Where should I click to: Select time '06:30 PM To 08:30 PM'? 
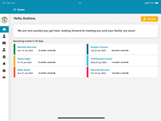pos(120,51)
